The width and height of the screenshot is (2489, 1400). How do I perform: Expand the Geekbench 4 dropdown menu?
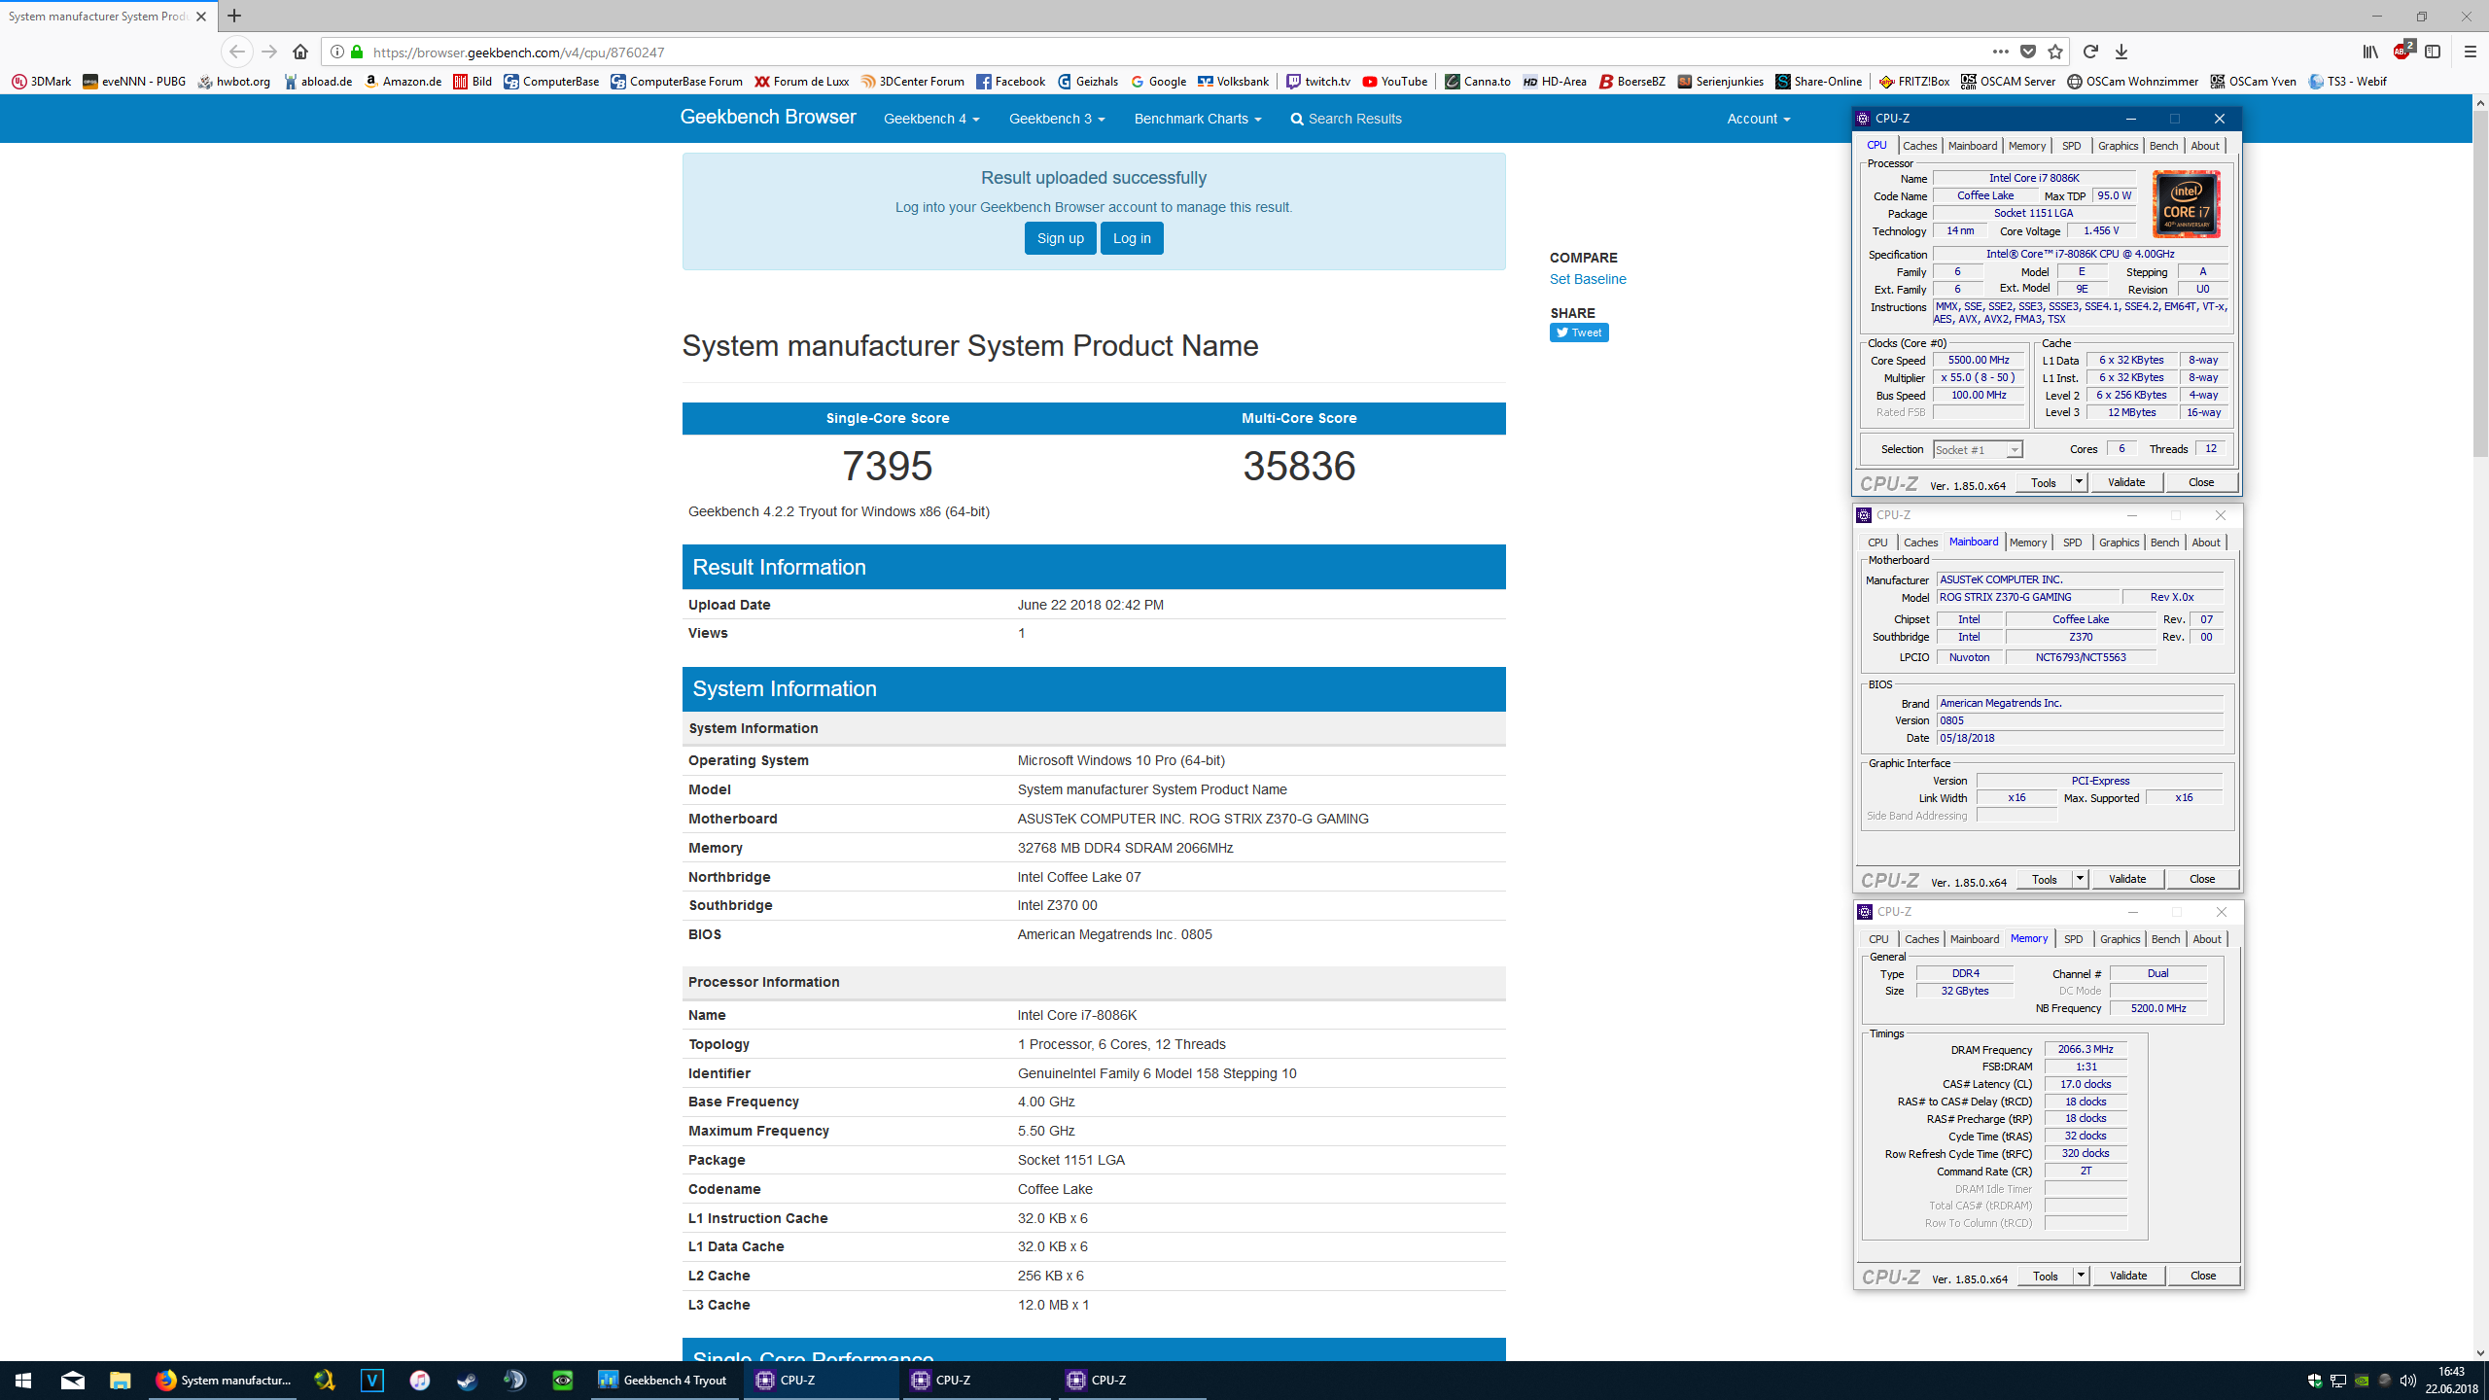[930, 119]
